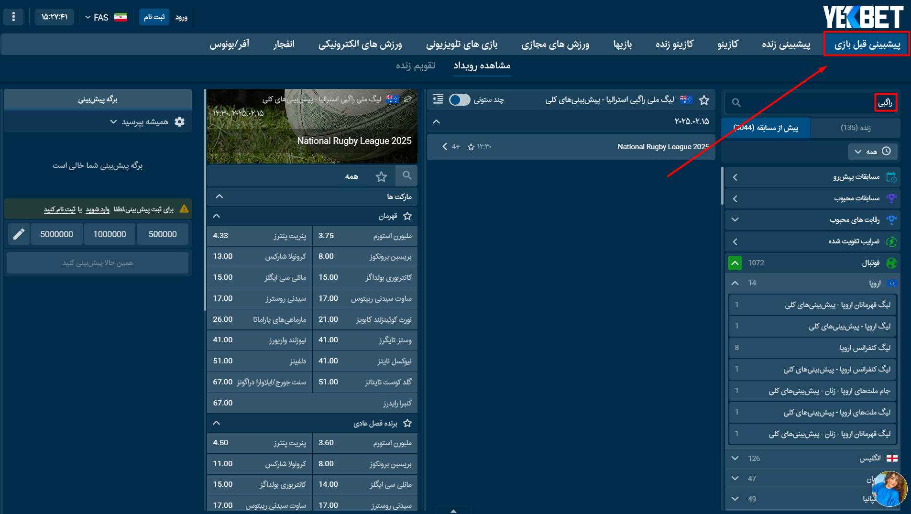The height and width of the screenshot is (514, 911).
Task: Collapse the فوتبال sport section
Action: (735, 263)
